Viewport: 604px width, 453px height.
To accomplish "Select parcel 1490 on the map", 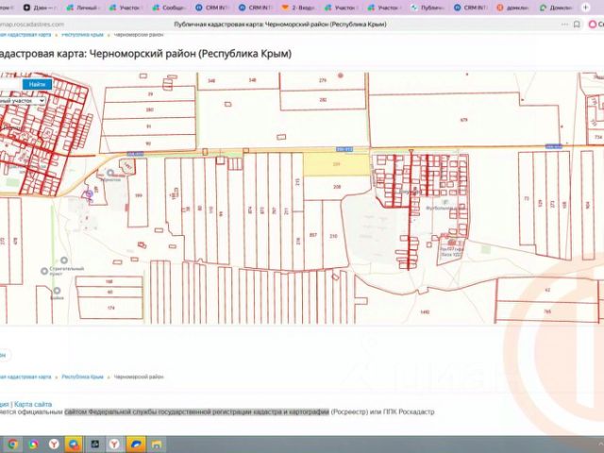I will [425, 311].
